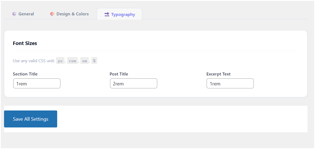Click the 'px' unit code badge

coord(60,61)
